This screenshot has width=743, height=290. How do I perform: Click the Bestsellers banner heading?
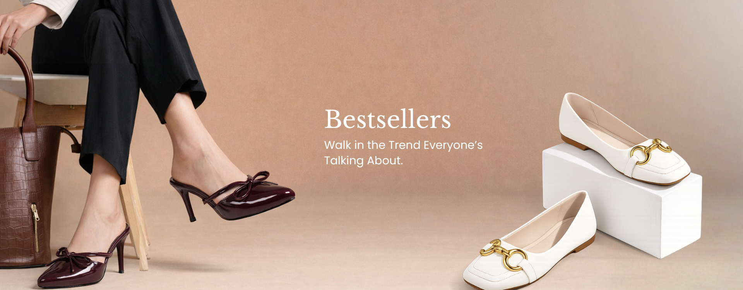click(x=387, y=119)
